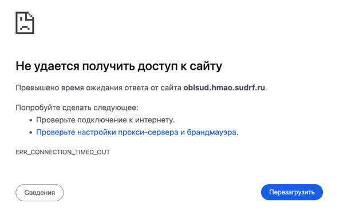The width and height of the screenshot is (355, 223).
Task: Click the word получить in the heading
Action: [109, 66]
